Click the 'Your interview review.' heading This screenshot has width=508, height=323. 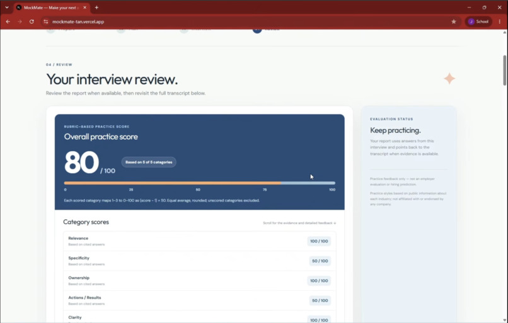click(x=112, y=79)
